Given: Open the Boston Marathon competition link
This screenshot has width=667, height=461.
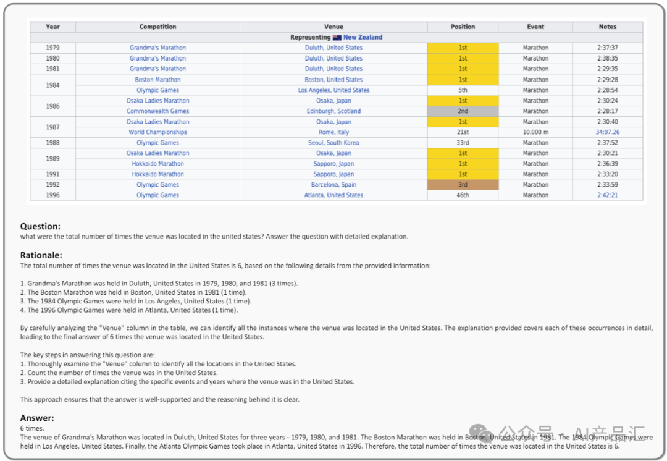Looking at the screenshot, I should click(158, 80).
